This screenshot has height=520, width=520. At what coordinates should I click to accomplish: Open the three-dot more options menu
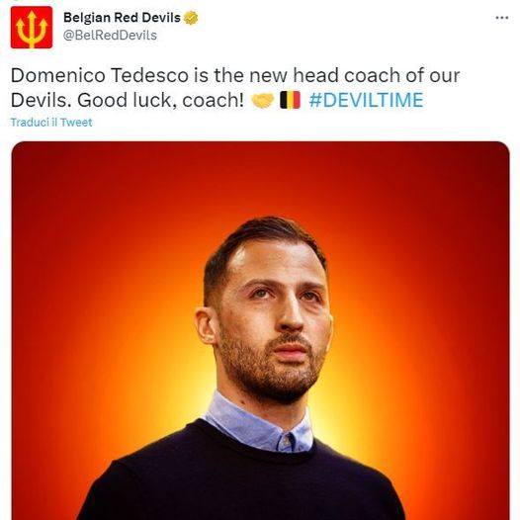click(502, 18)
